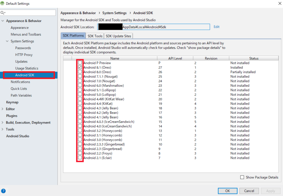
Task: Select the Android 3.1 (Honeycomb) row name
Action: tap(103, 135)
